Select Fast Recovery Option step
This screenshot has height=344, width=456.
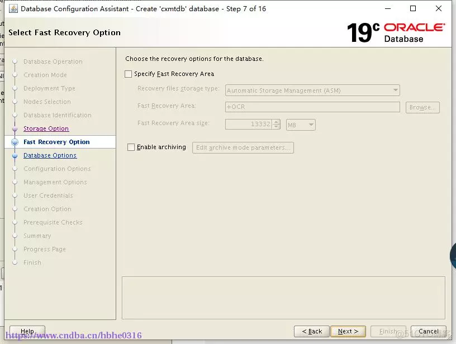coord(56,142)
